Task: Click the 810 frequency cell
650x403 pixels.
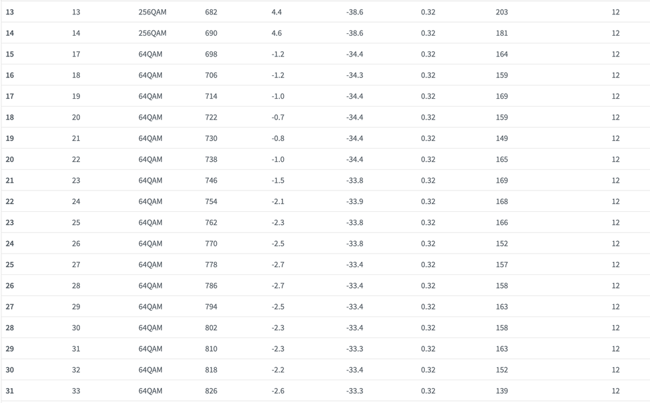Action: pyautogui.click(x=211, y=349)
